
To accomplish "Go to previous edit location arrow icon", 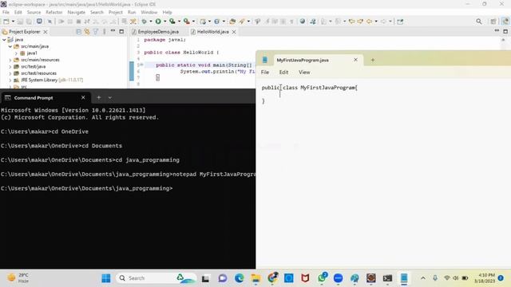I will pos(351,22).
